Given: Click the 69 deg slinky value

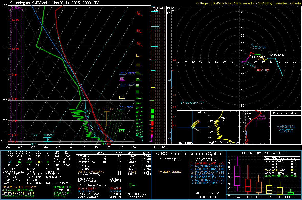Looking at the screenshot, I should (x=202, y=112).
